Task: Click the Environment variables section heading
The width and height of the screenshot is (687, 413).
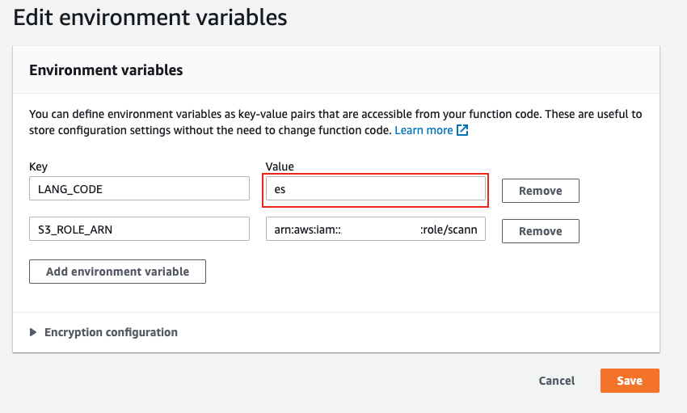Action: (106, 70)
